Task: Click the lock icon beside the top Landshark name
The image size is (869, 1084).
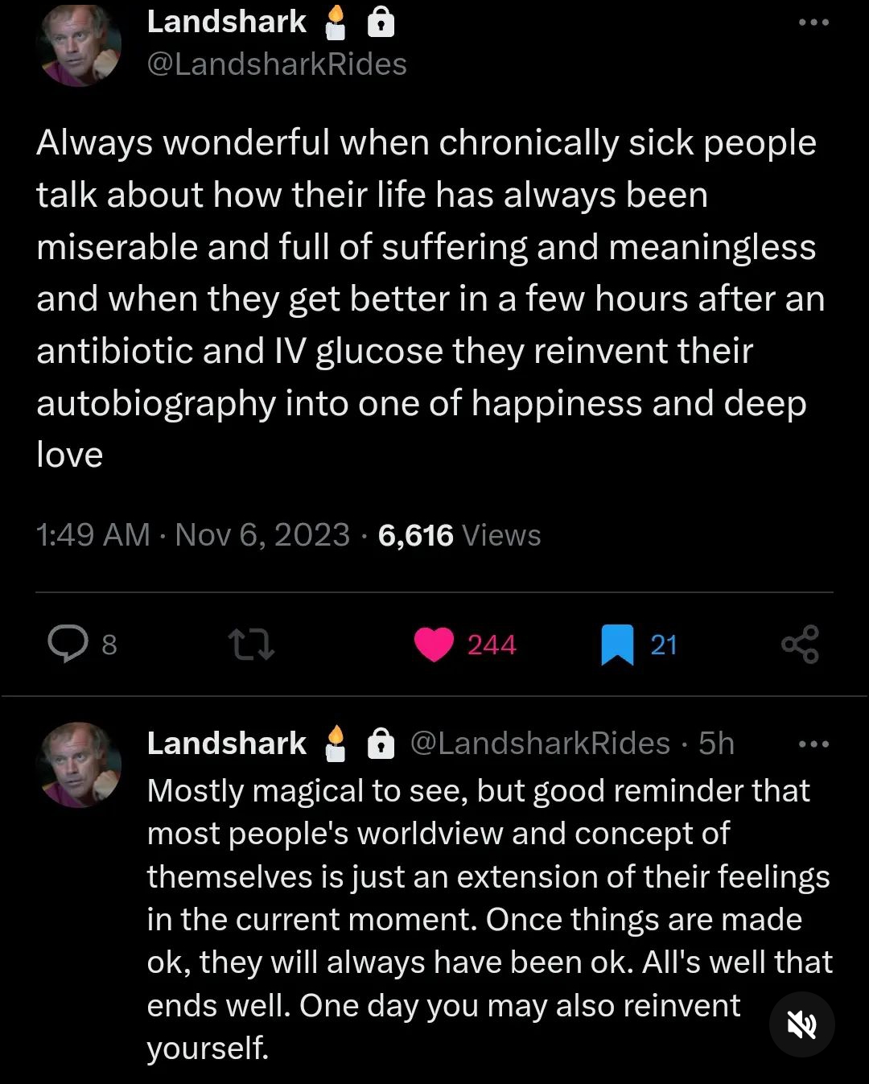Action: click(381, 23)
